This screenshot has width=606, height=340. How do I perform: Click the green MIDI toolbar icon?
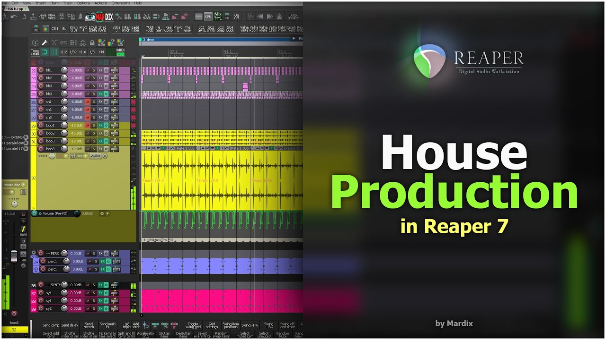(x=120, y=52)
